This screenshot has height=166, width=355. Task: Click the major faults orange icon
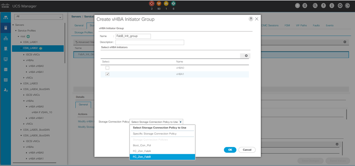tap(159, 4)
